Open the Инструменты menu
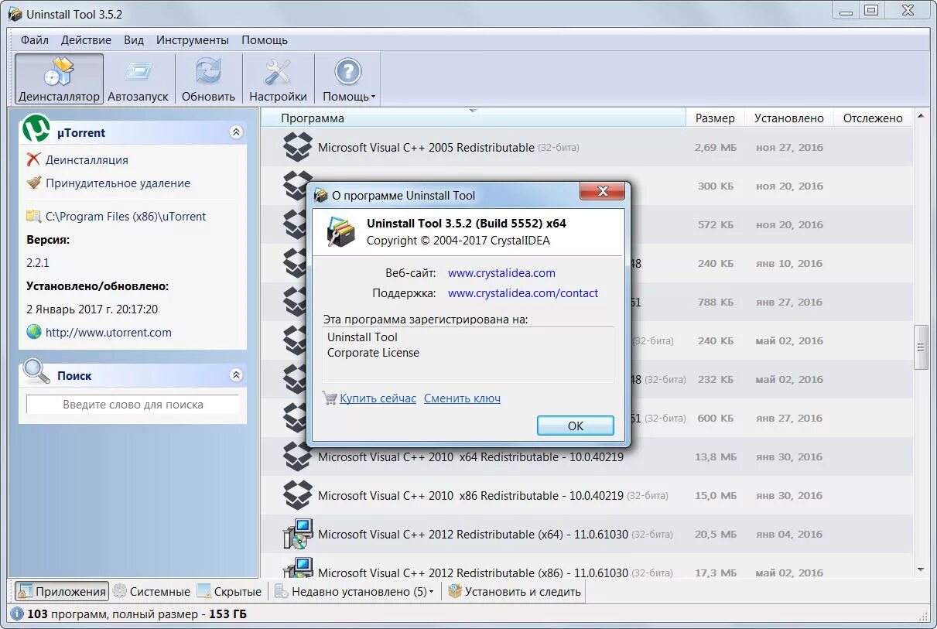Image resolution: width=937 pixels, height=629 pixels. click(193, 40)
